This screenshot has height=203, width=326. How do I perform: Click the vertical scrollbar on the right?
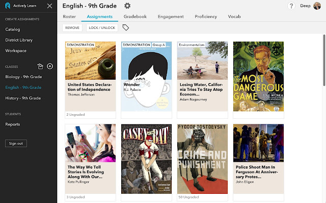pyautogui.click(x=324, y=60)
